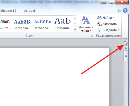Screen dimensions: 130x106
Task: Close the Word window
Action: pos(122,2)
